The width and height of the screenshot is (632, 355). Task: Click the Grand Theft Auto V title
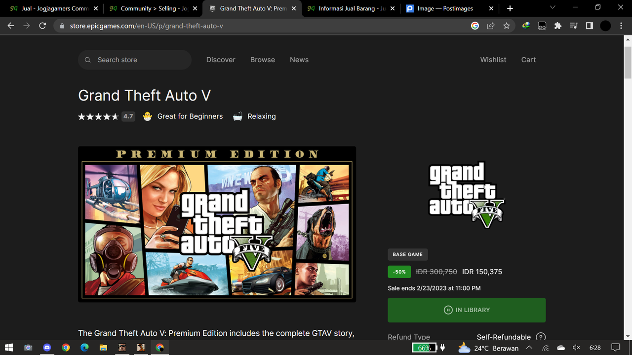point(144,96)
